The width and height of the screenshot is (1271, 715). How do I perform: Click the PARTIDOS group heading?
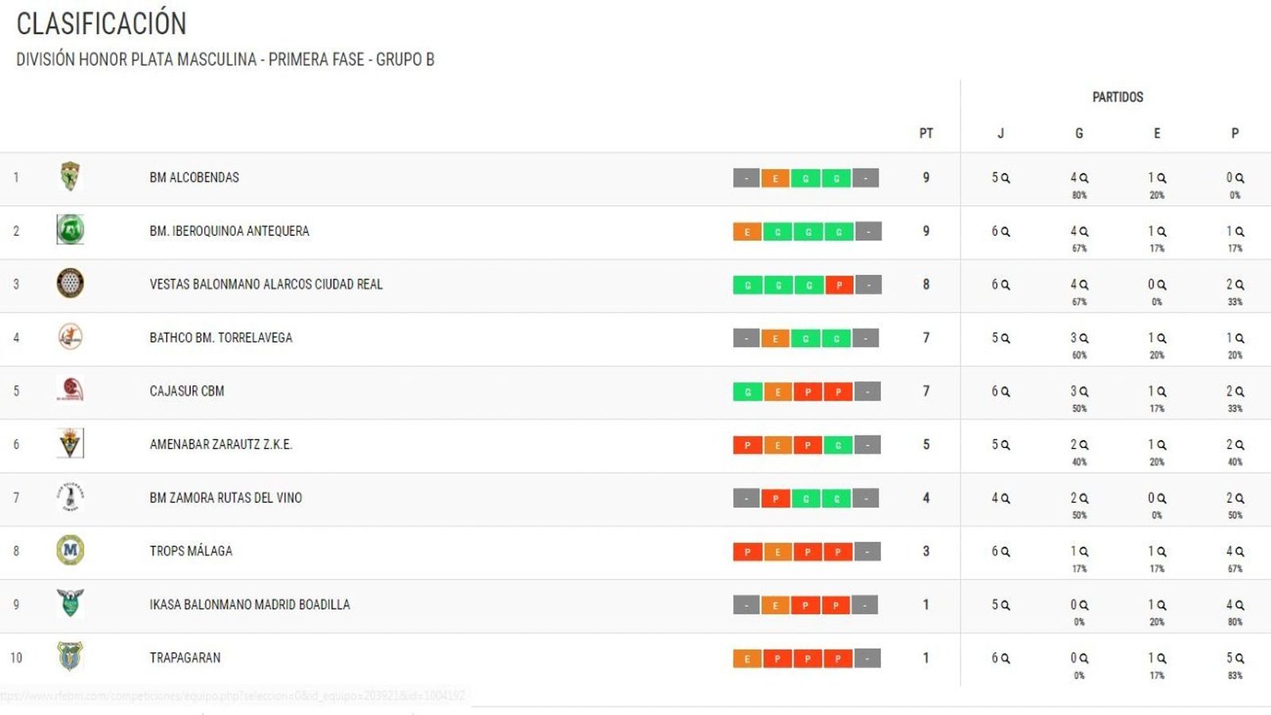[1118, 97]
